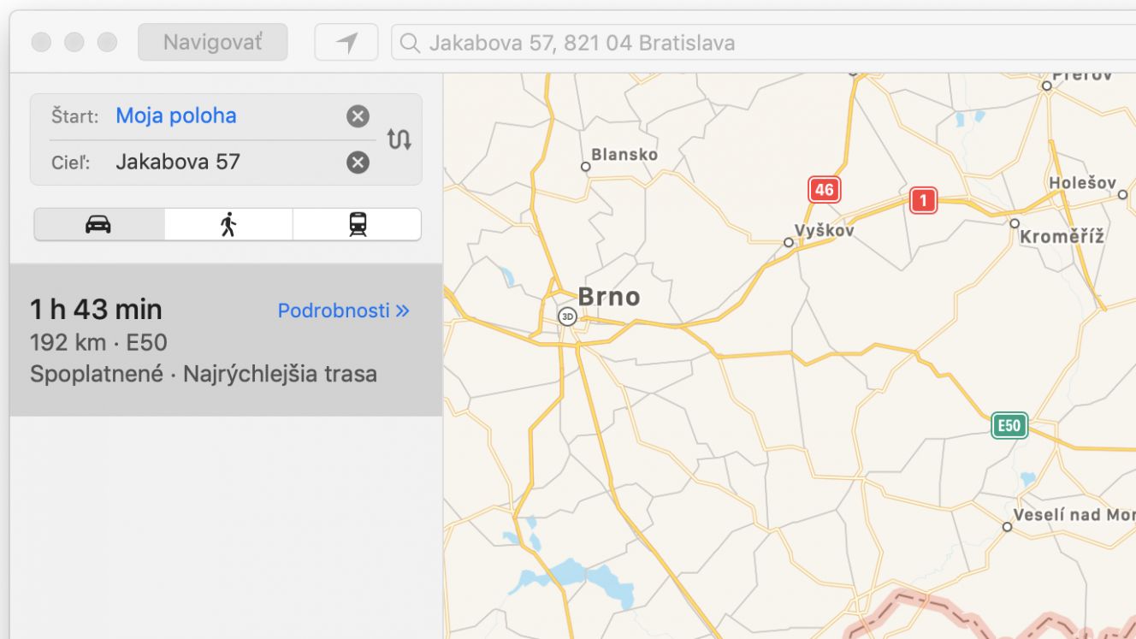Click the 3D badge near Brno
Image resolution: width=1136 pixels, height=639 pixels.
(567, 317)
